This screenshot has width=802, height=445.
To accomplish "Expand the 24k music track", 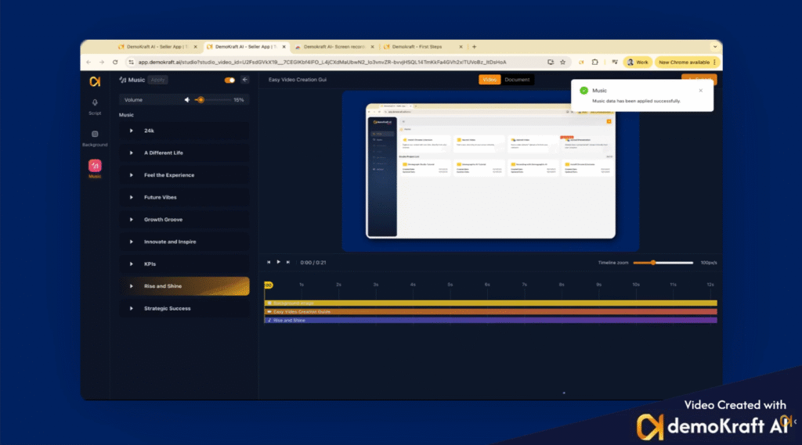I will point(132,131).
